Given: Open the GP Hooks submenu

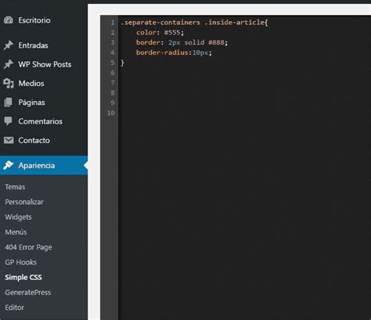Looking at the screenshot, I should [21, 262].
